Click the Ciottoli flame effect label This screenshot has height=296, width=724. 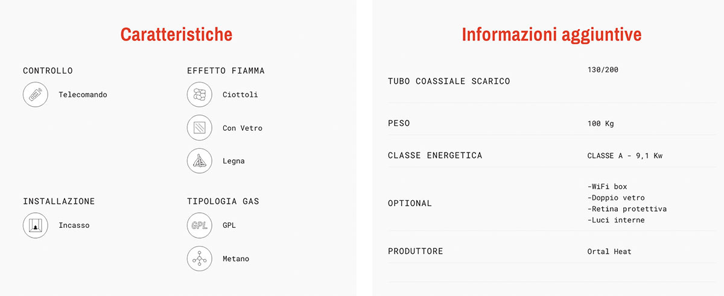(240, 95)
